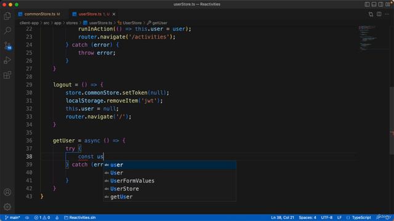Open the Accounts menu icon
This screenshot has width=394, height=221.
coord(7,192)
